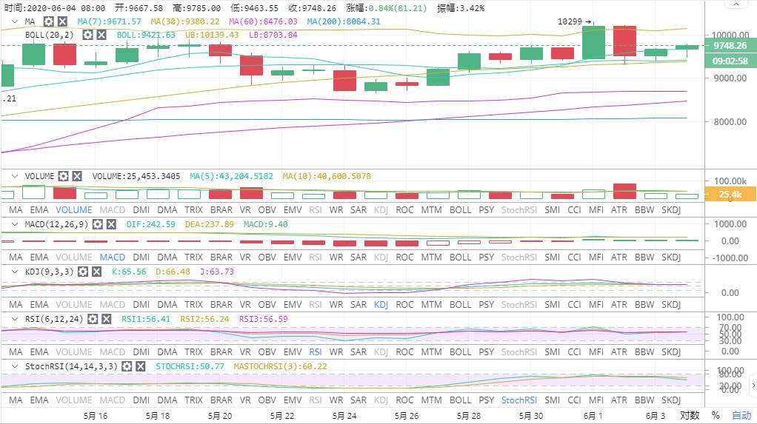This screenshot has height=424, width=757.
Task: Collapse the MA indicator legend chevron
Action: (15, 21)
